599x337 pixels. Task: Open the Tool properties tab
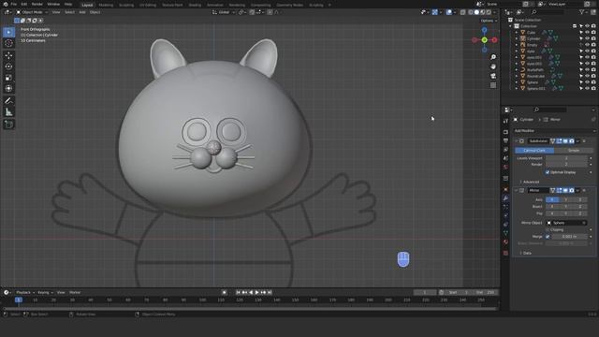[x=505, y=121]
